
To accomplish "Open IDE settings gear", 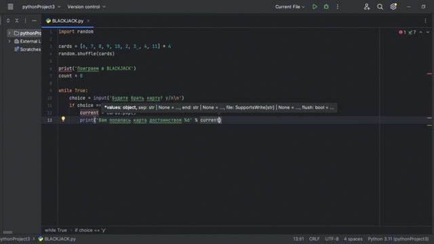I will (393, 7).
